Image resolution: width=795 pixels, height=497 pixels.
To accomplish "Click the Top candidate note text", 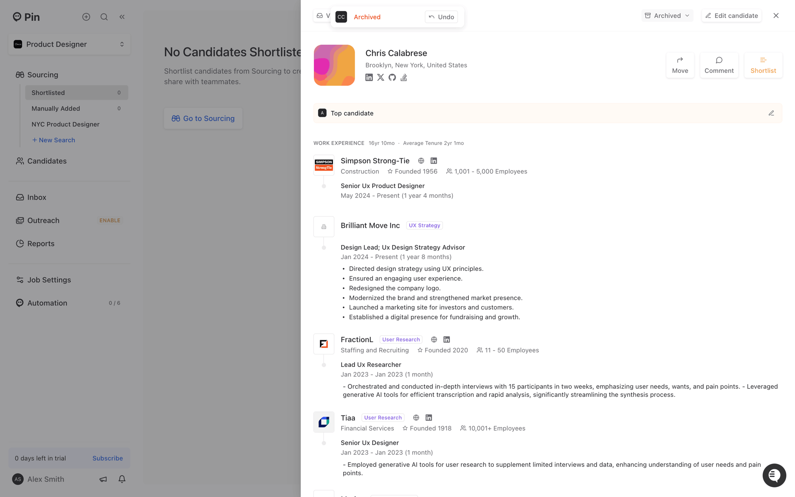I will [x=352, y=113].
